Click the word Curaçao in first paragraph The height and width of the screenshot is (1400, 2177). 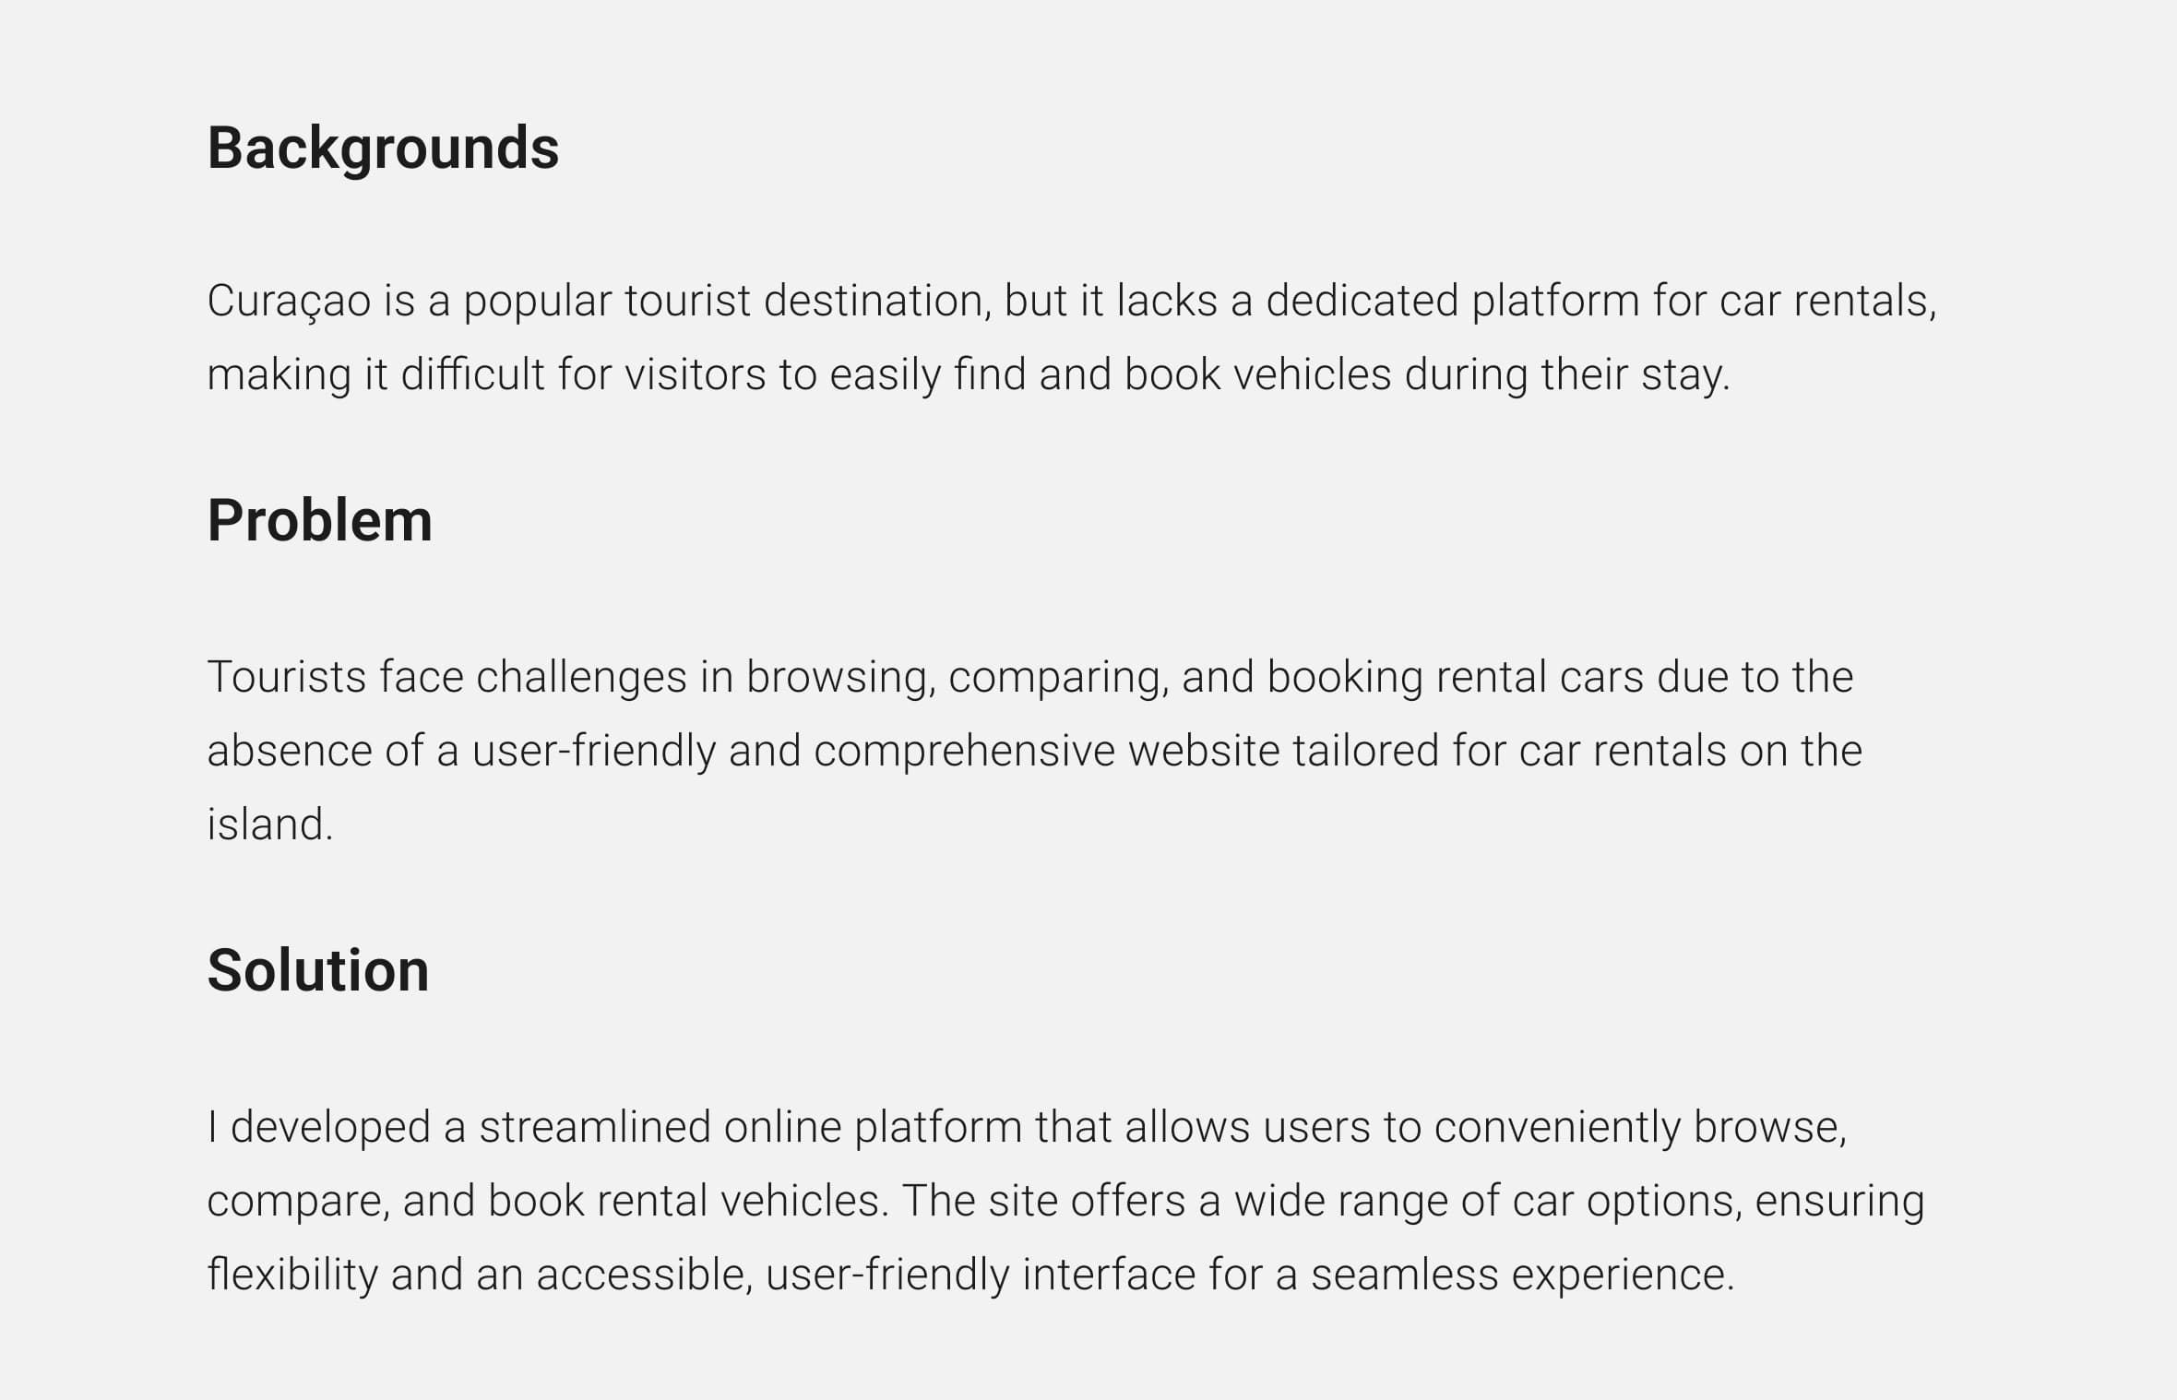coord(289,303)
